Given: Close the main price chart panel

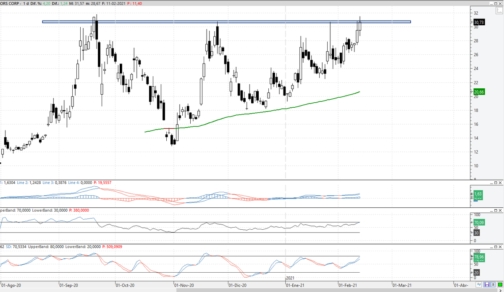Looking at the screenshot, I should 500,3.
